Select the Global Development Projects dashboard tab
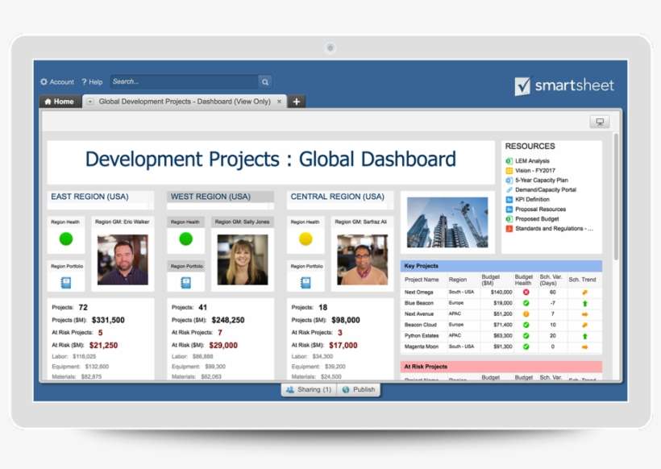Screen dimensions: 661x469 (185, 102)
